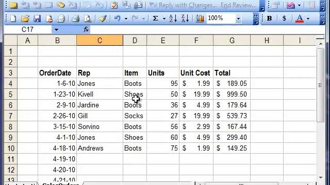The image size is (330, 185).
Task: Click the clipboard checkmark icon on the reviewing toolbar
Action: tap(114, 5)
